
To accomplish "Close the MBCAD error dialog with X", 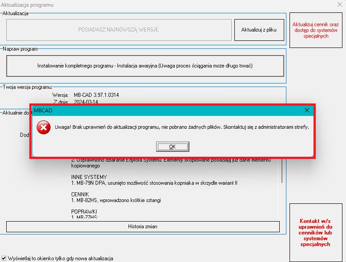I will (x=306, y=110).
